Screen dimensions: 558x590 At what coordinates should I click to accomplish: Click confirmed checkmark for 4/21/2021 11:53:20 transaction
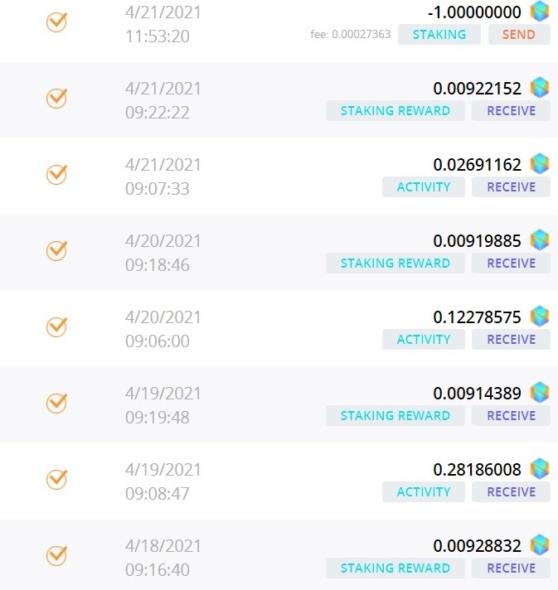click(57, 22)
